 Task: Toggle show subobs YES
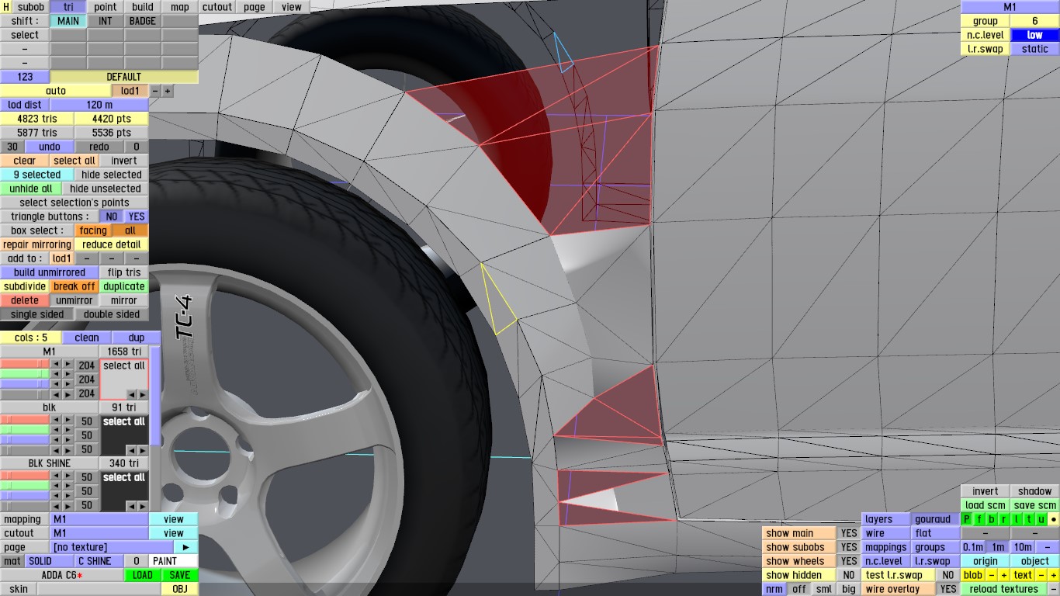click(849, 547)
